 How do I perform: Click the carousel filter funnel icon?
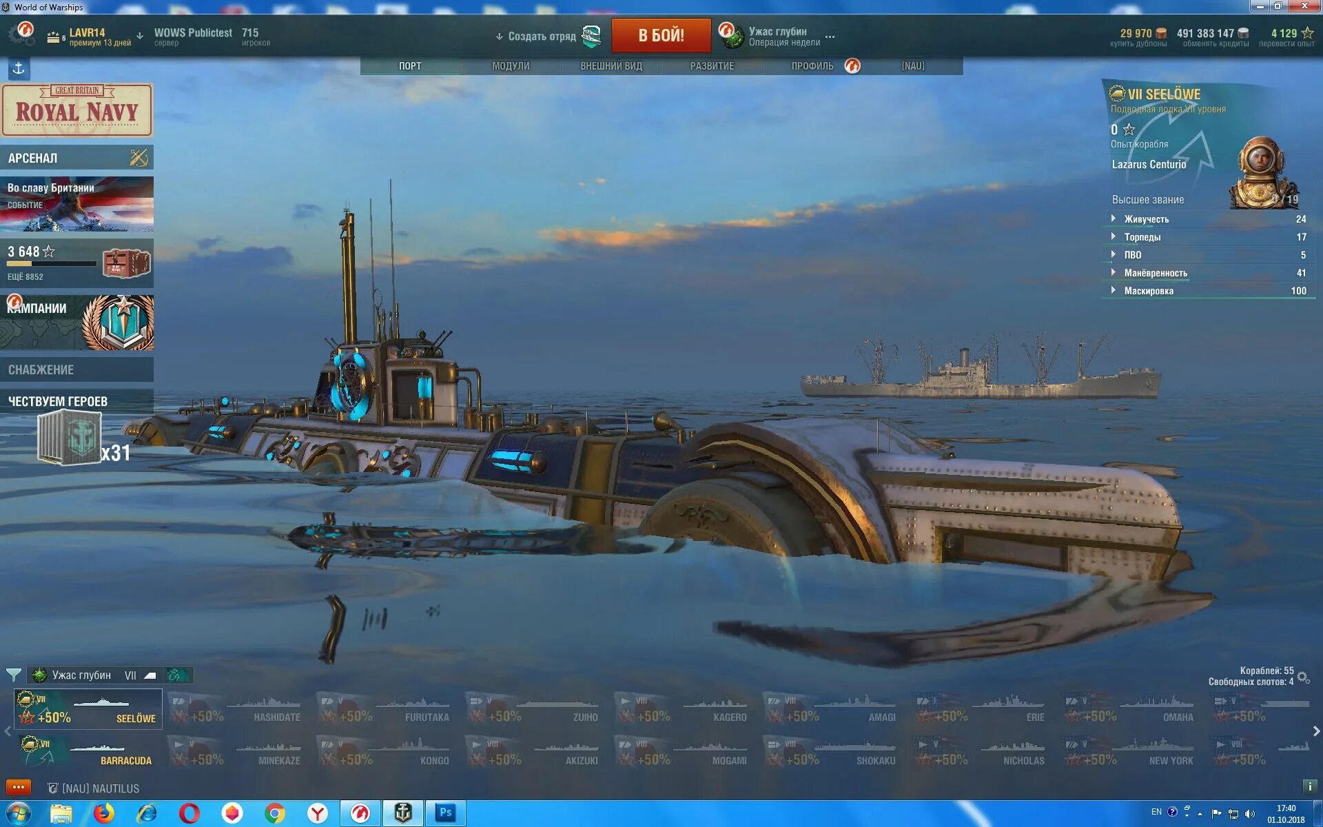13,675
